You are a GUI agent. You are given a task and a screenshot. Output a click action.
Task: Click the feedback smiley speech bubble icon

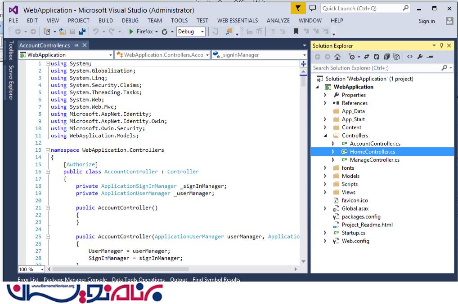click(313, 8)
